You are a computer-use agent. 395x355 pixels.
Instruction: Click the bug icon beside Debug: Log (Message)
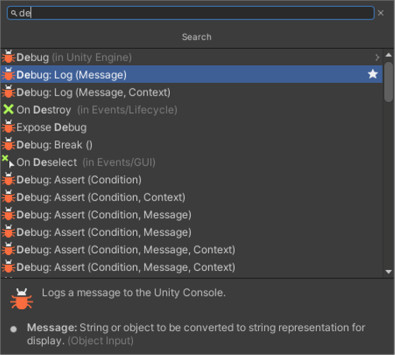point(8,75)
